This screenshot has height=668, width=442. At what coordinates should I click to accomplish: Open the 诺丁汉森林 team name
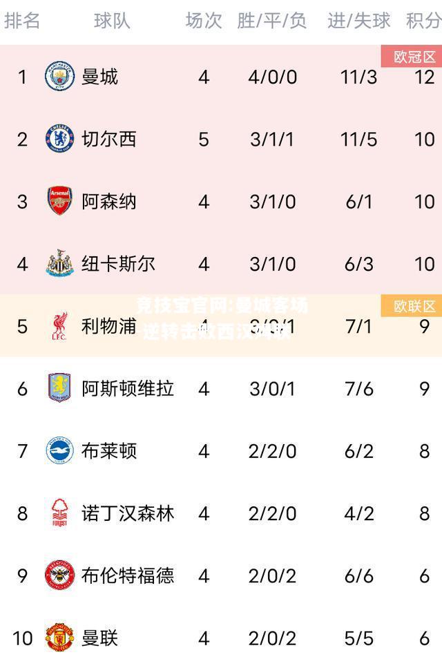click(128, 513)
